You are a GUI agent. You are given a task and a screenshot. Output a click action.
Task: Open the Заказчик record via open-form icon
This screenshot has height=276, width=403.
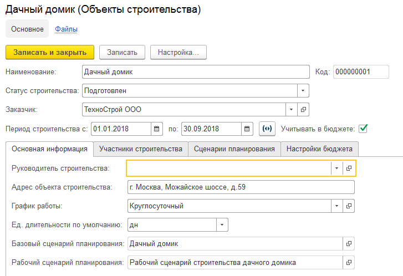[x=303, y=110]
